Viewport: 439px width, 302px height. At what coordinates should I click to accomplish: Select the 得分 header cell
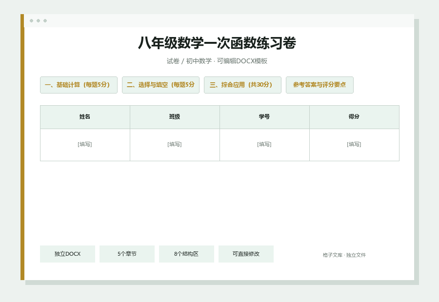(x=354, y=117)
